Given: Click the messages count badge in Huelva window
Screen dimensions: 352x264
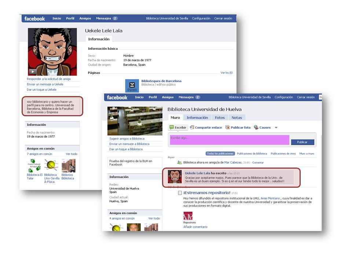Looking at the screenshot, I should point(198,97).
